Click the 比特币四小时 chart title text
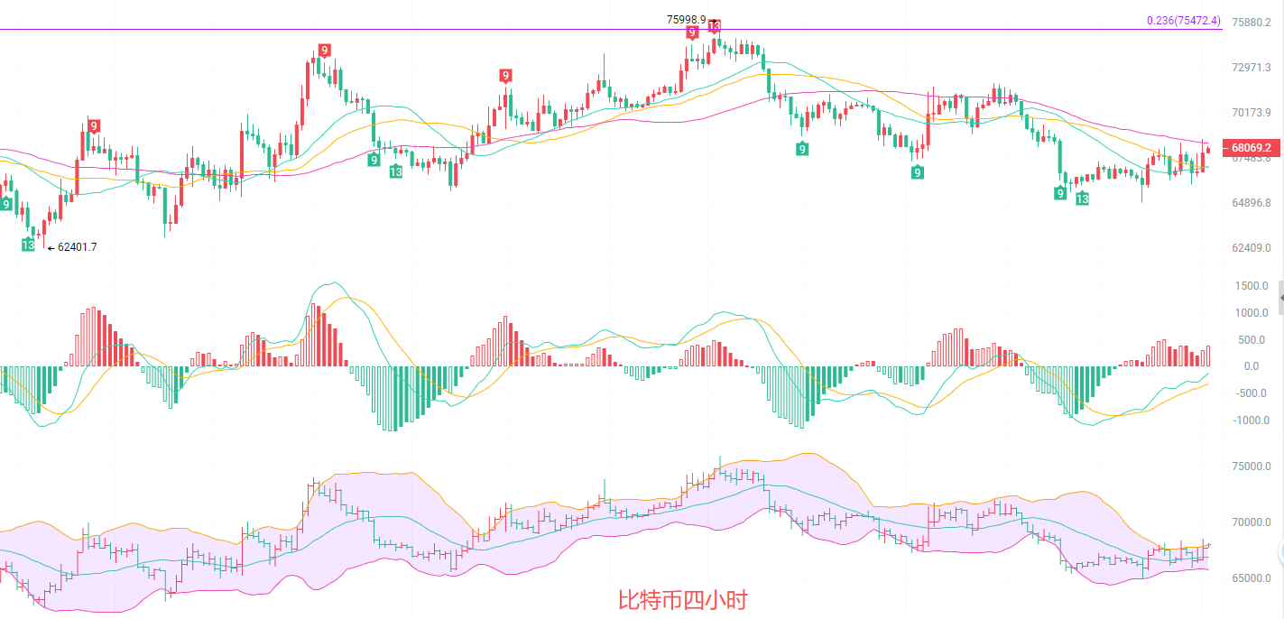 click(682, 599)
